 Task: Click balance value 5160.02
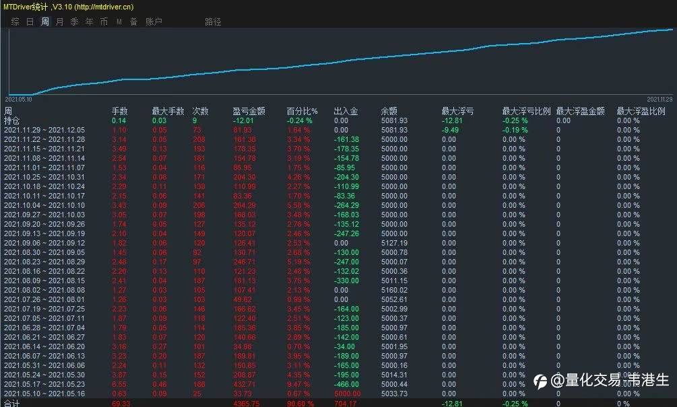[x=394, y=290]
